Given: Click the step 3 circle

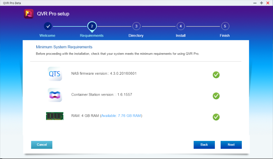Looking at the screenshot, I should 136,26.
